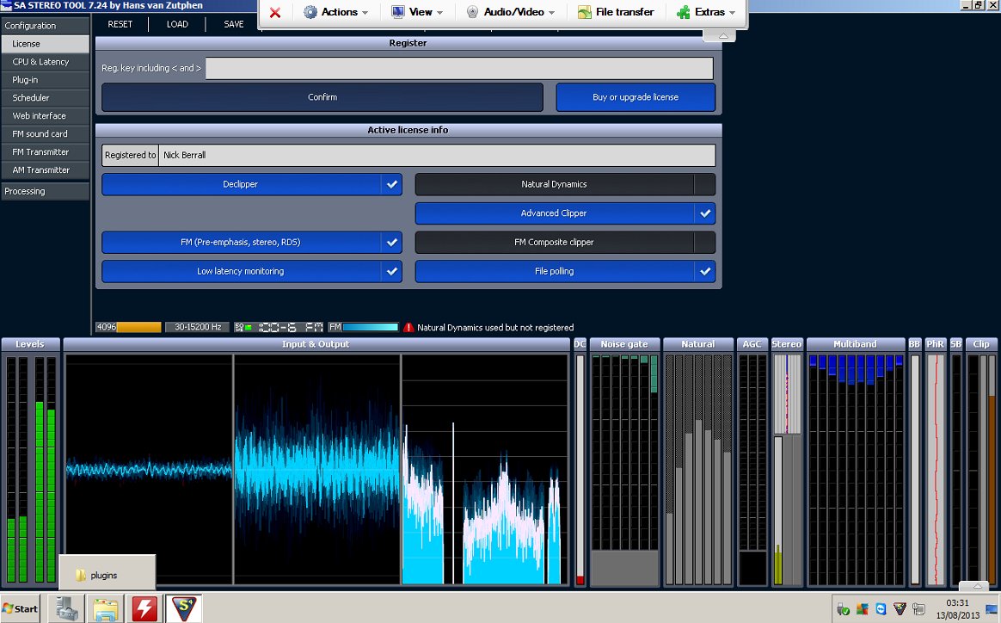Open Plug-in settings

[46, 80]
